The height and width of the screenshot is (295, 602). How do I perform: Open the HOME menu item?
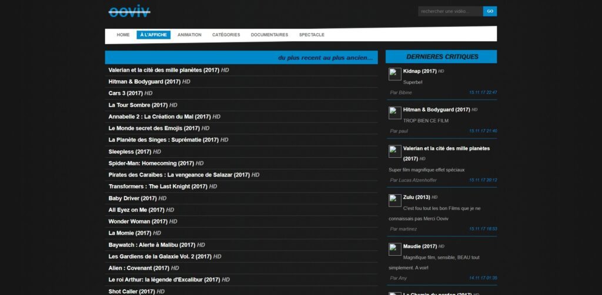tap(123, 35)
